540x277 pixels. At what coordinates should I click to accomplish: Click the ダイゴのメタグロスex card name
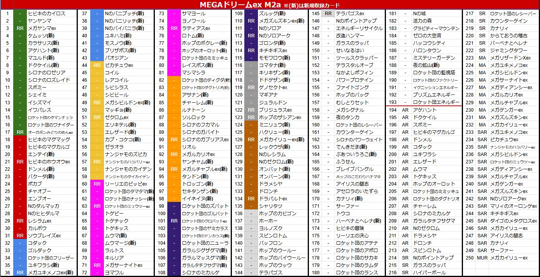513,221
